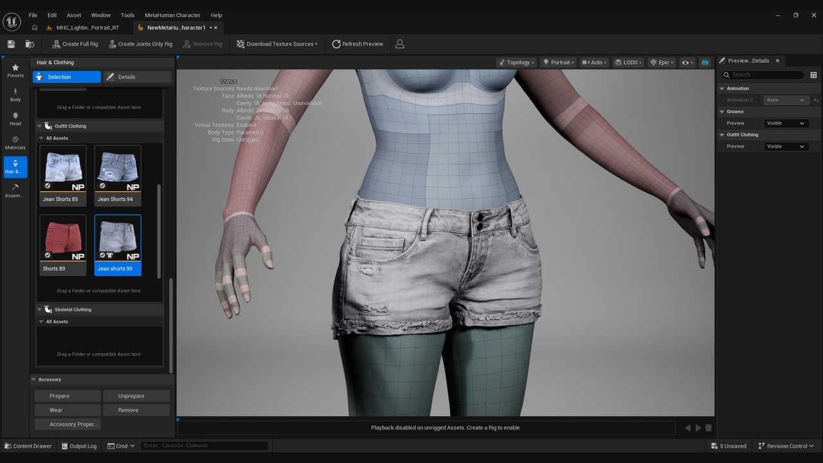Click the Enter Console Command field
The height and width of the screenshot is (463, 823).
(x=204, y=446)
